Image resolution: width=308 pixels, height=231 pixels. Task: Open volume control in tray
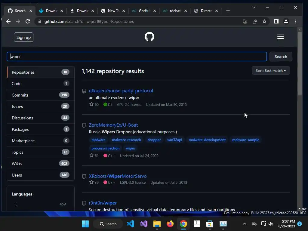pyautogui.click(x=271, y=224)
